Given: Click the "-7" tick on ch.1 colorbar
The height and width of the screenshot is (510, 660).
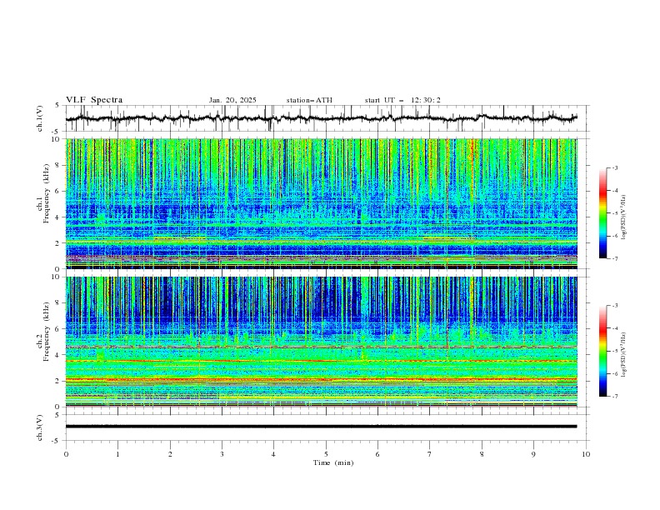Looking at the screenshot, I should (x=615, y=259).
